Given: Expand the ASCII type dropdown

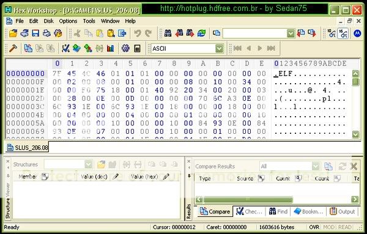Looking at the screenshot, I should 220,49.
